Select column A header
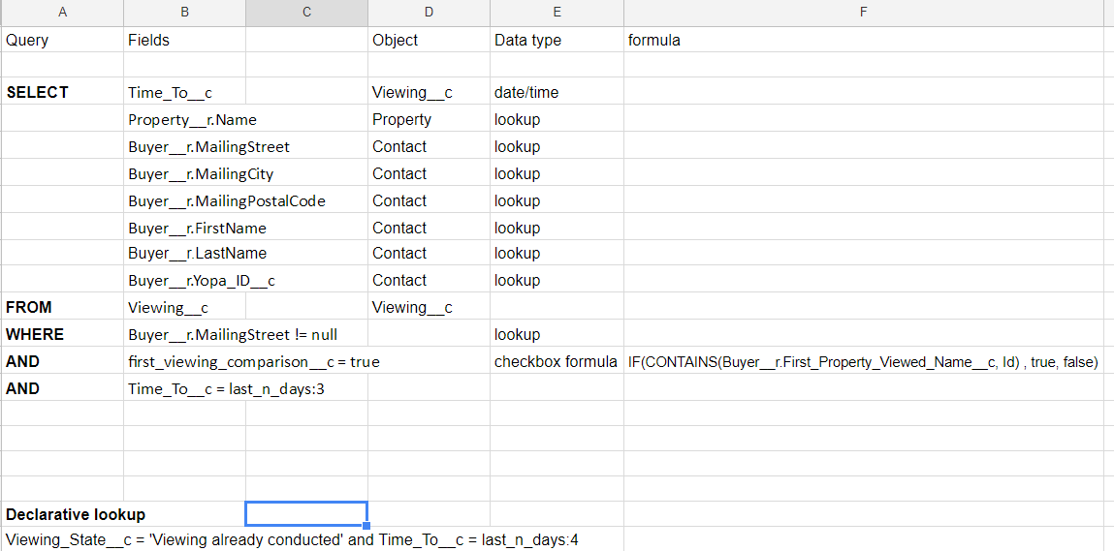This screenshot has height=551, width=1114. [x=62, y=12]
